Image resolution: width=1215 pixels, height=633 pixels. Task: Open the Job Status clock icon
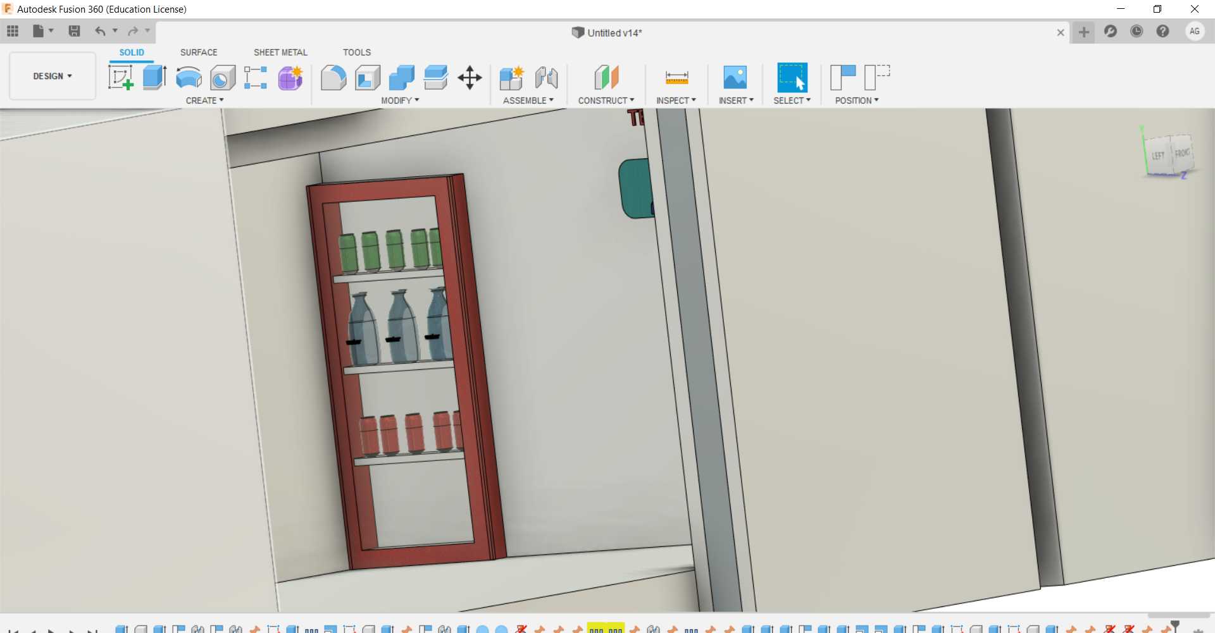(x=1137, y=31)
